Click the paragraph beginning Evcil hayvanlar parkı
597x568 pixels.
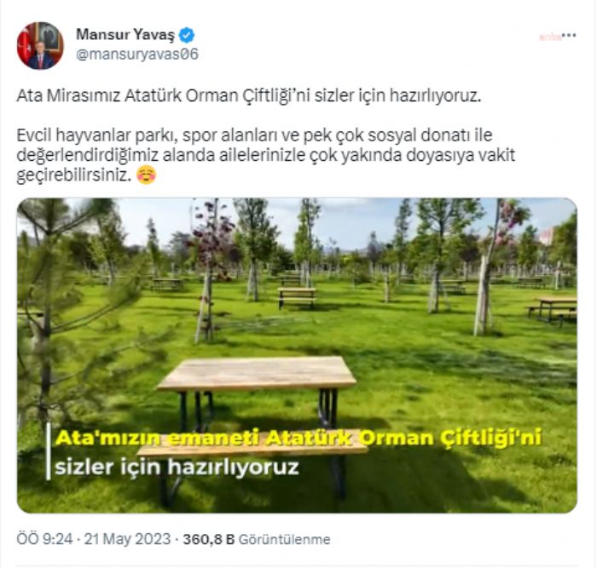click(266, 155)
